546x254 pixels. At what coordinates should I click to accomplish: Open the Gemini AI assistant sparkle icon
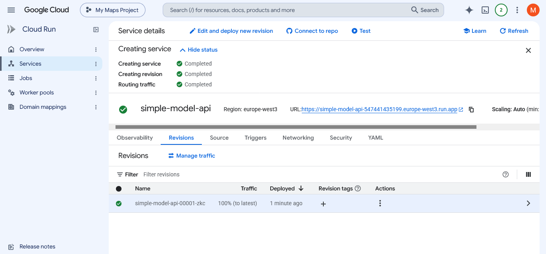coord(469,10)
